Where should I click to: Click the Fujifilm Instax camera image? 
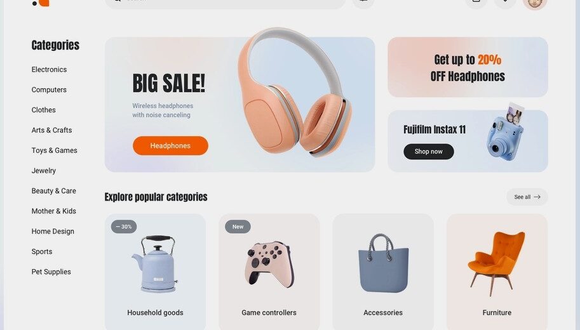click(505, 132)
